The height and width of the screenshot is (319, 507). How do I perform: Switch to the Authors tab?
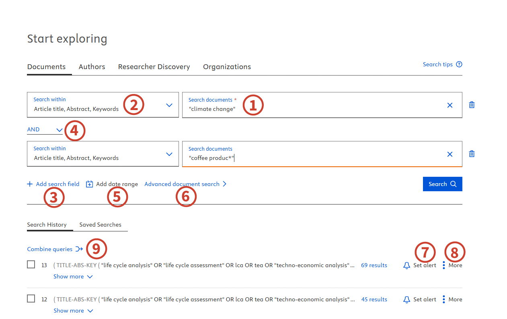92,67
